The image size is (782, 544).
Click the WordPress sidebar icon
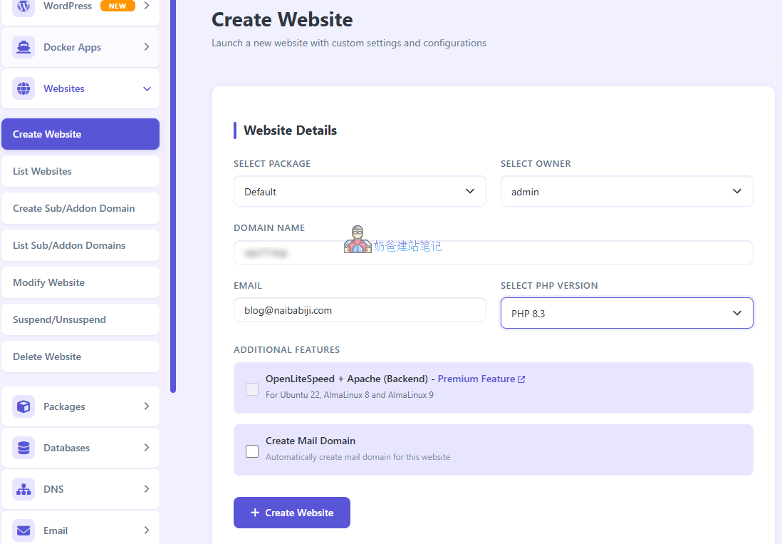(x=24, y=6)
